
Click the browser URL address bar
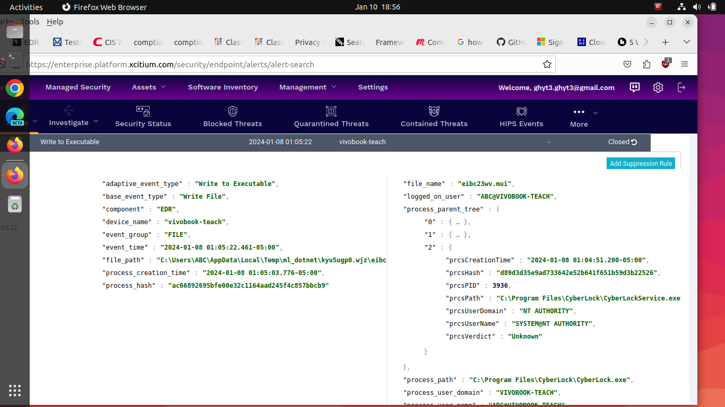click(x=281, y=64)
